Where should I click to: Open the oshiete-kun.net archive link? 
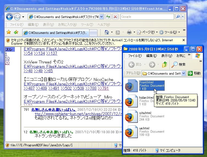point(78,114)
